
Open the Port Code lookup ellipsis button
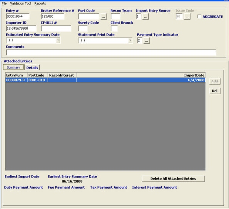coord(104,17)
